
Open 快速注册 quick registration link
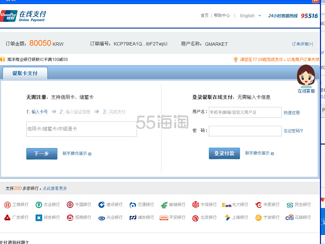click(292, 112)
